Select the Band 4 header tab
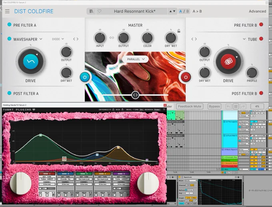 point(102,173)
